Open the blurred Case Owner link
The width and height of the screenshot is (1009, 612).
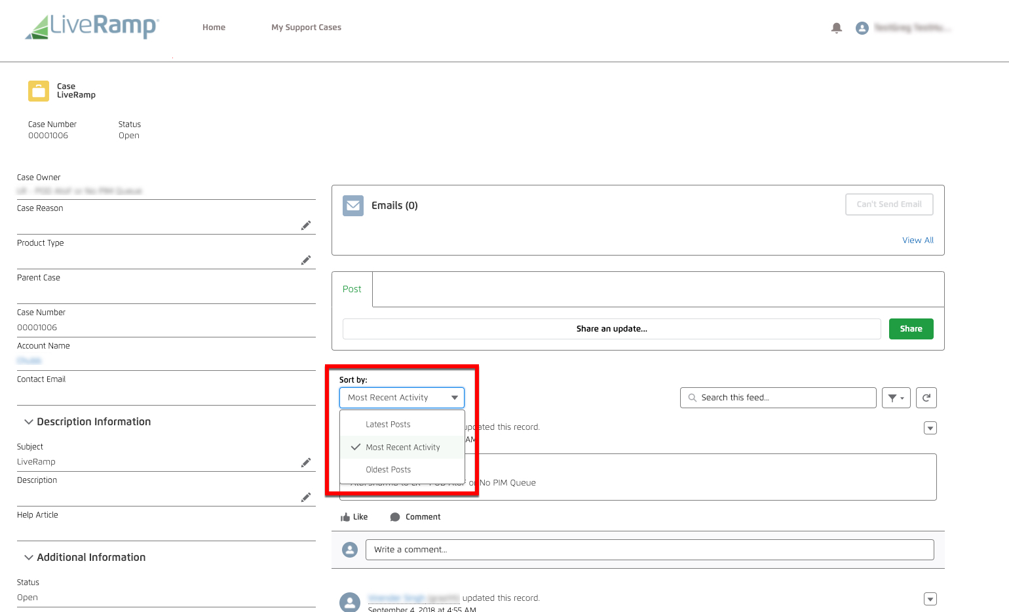point(79,191)
